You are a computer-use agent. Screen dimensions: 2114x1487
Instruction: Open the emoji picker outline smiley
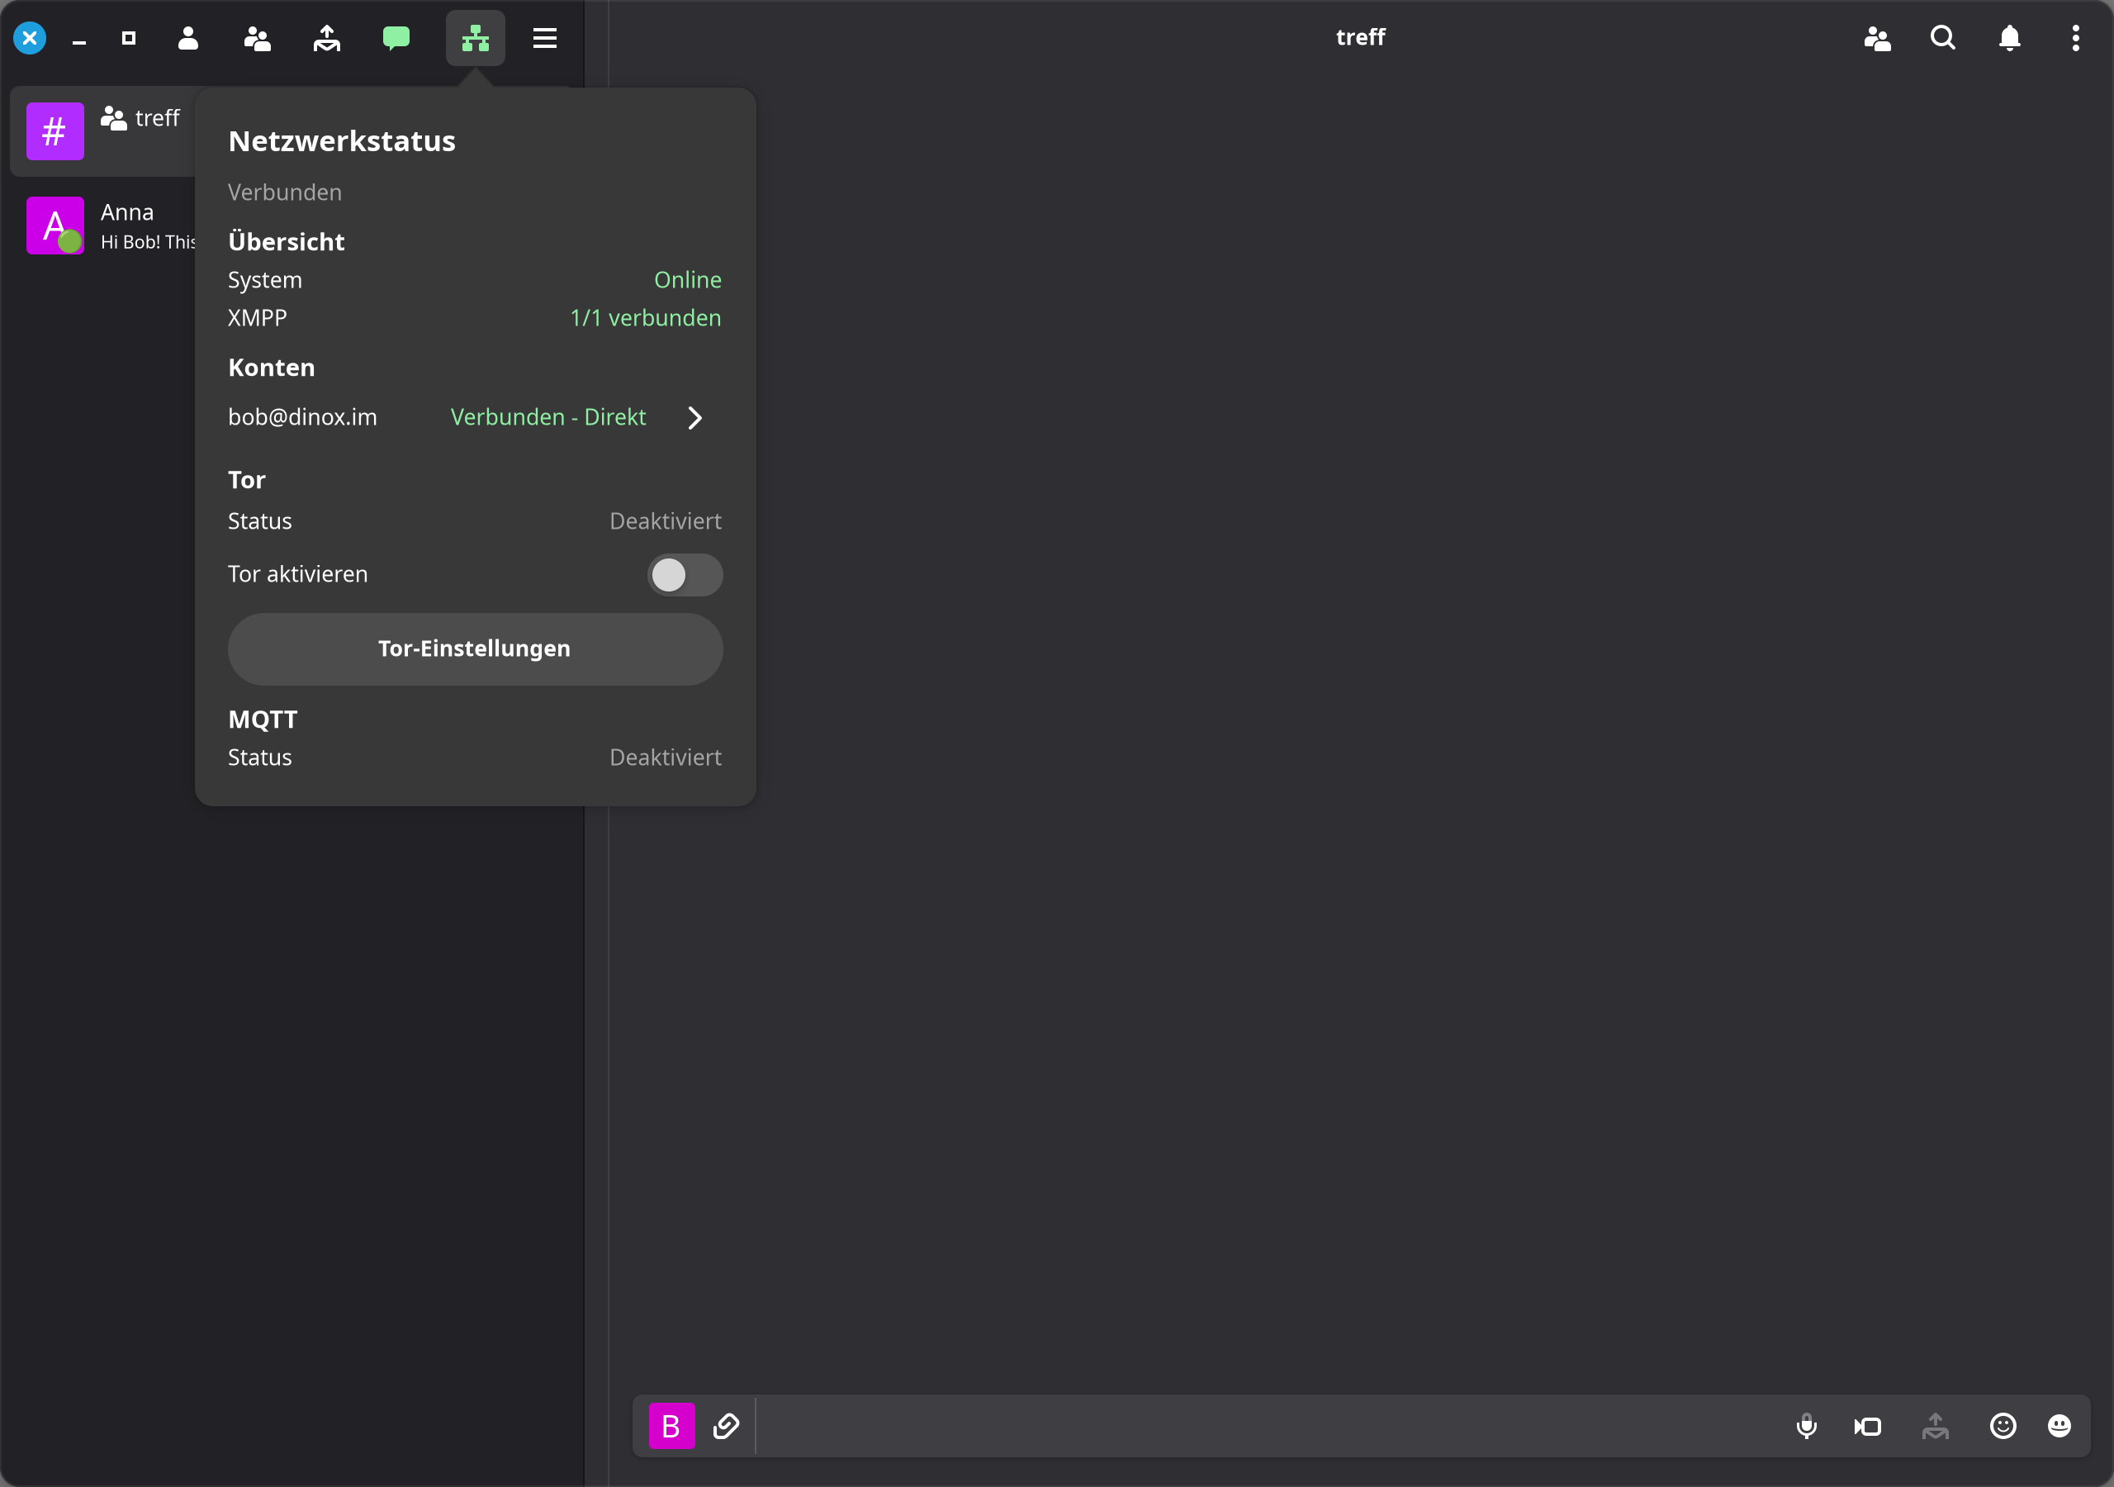click(x=2003, y=1426)
